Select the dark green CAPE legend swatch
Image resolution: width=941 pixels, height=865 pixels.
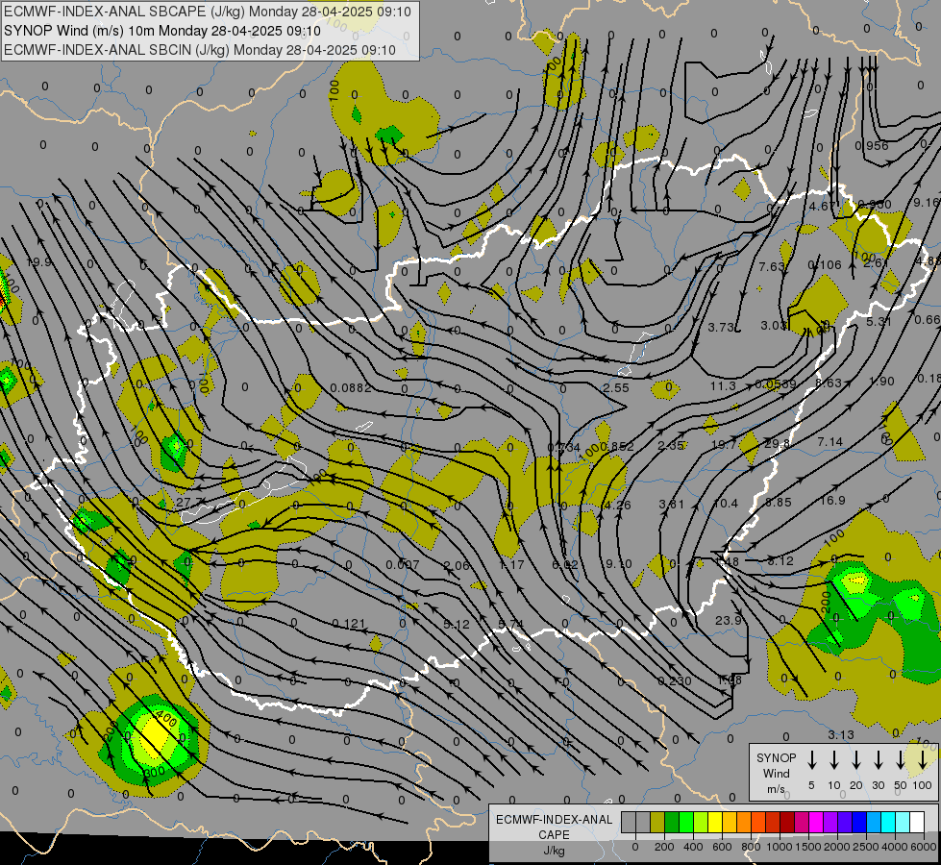[x=672, y=823]
